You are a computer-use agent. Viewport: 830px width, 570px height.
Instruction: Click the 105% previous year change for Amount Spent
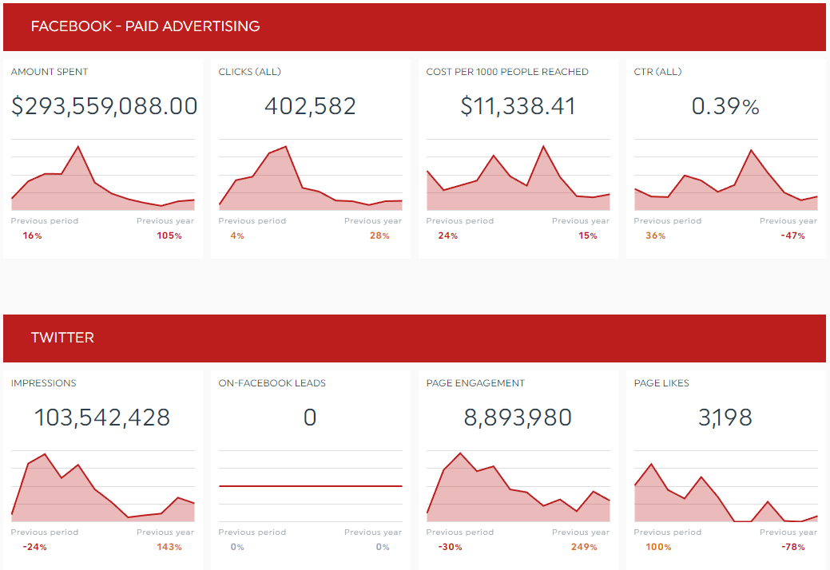[x=169, y=236]
